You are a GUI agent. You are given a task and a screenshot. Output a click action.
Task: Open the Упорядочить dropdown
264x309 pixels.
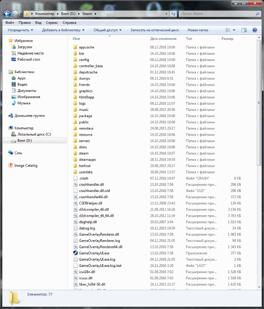tap(20, 30)
